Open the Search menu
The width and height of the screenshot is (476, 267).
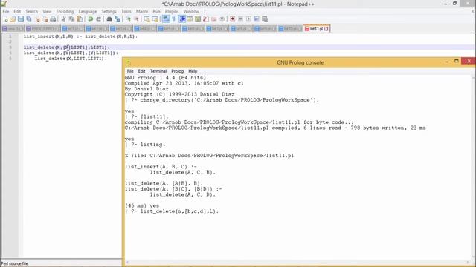[31, 11]
